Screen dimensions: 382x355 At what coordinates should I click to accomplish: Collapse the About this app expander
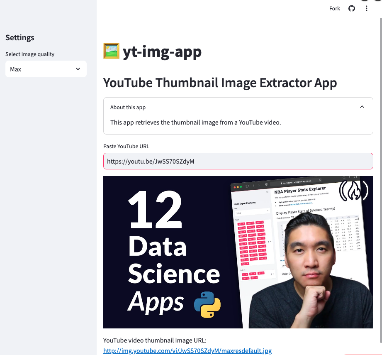coord(238,107)
